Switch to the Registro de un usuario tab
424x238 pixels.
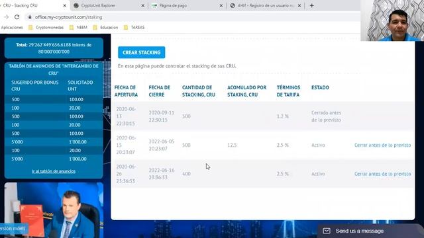coord(265,5)
